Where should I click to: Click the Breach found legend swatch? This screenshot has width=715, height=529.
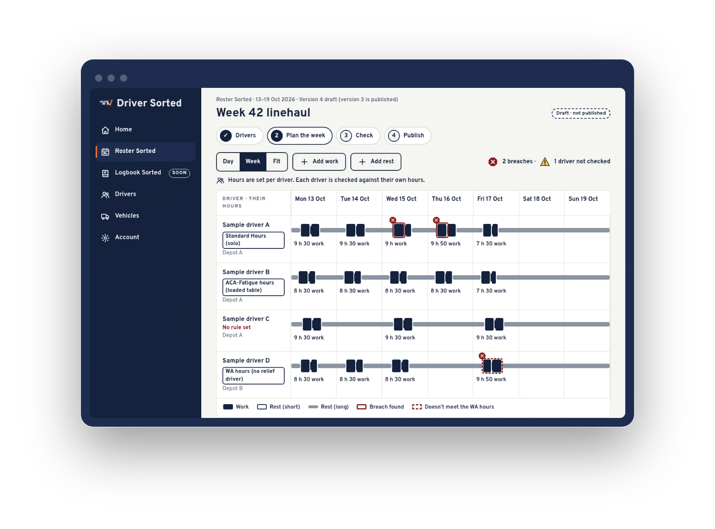[x=362, y=407]
